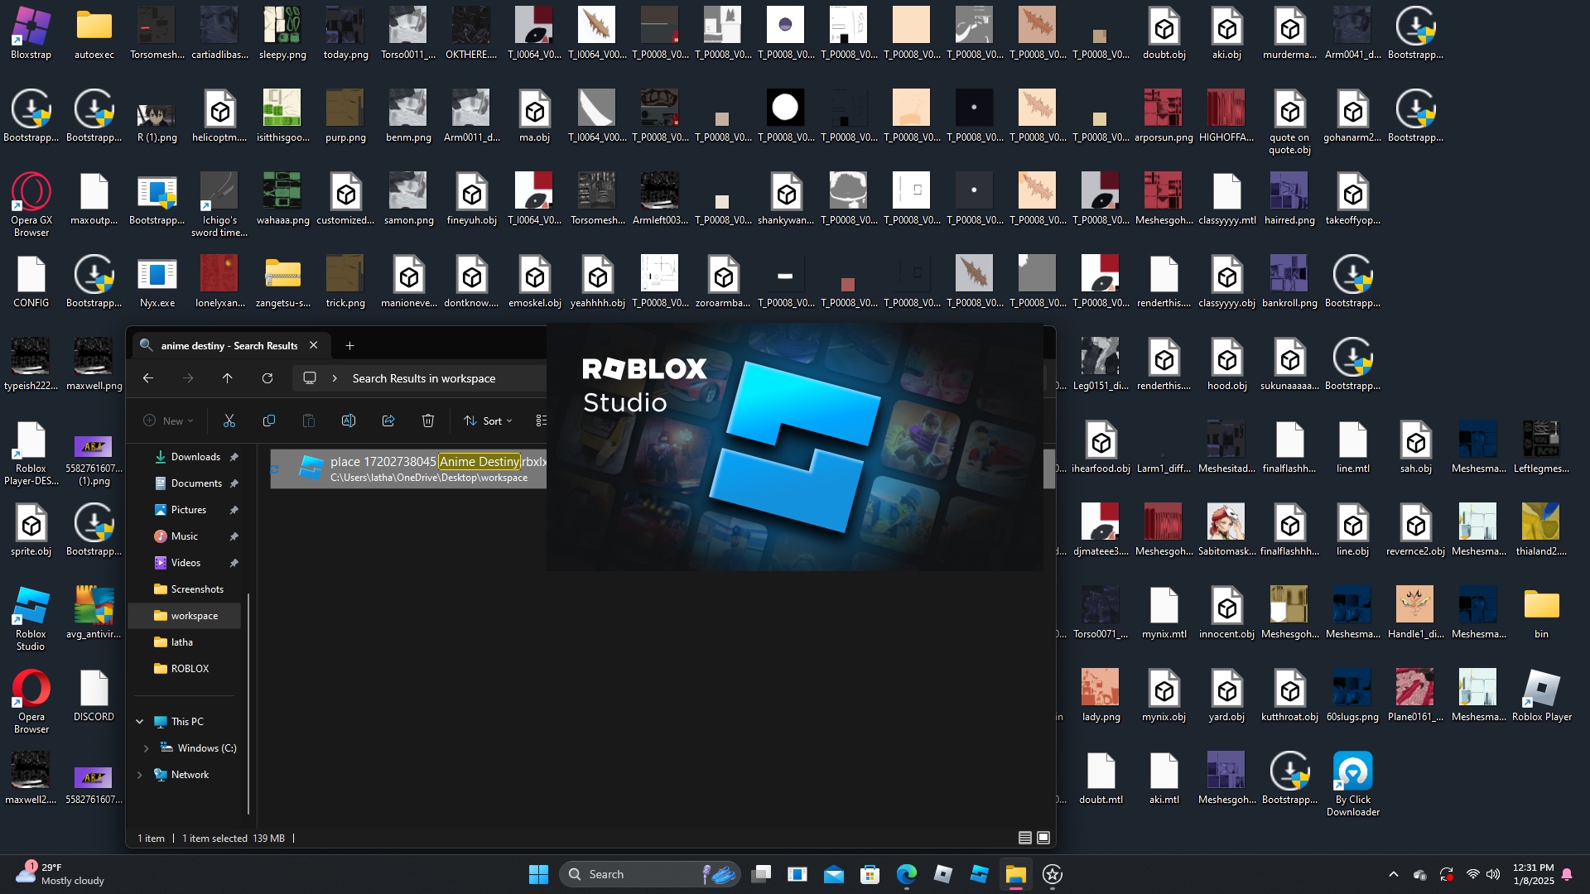
Task: Select the anime destiny Search Results tab
Action: tap(228, 345)
